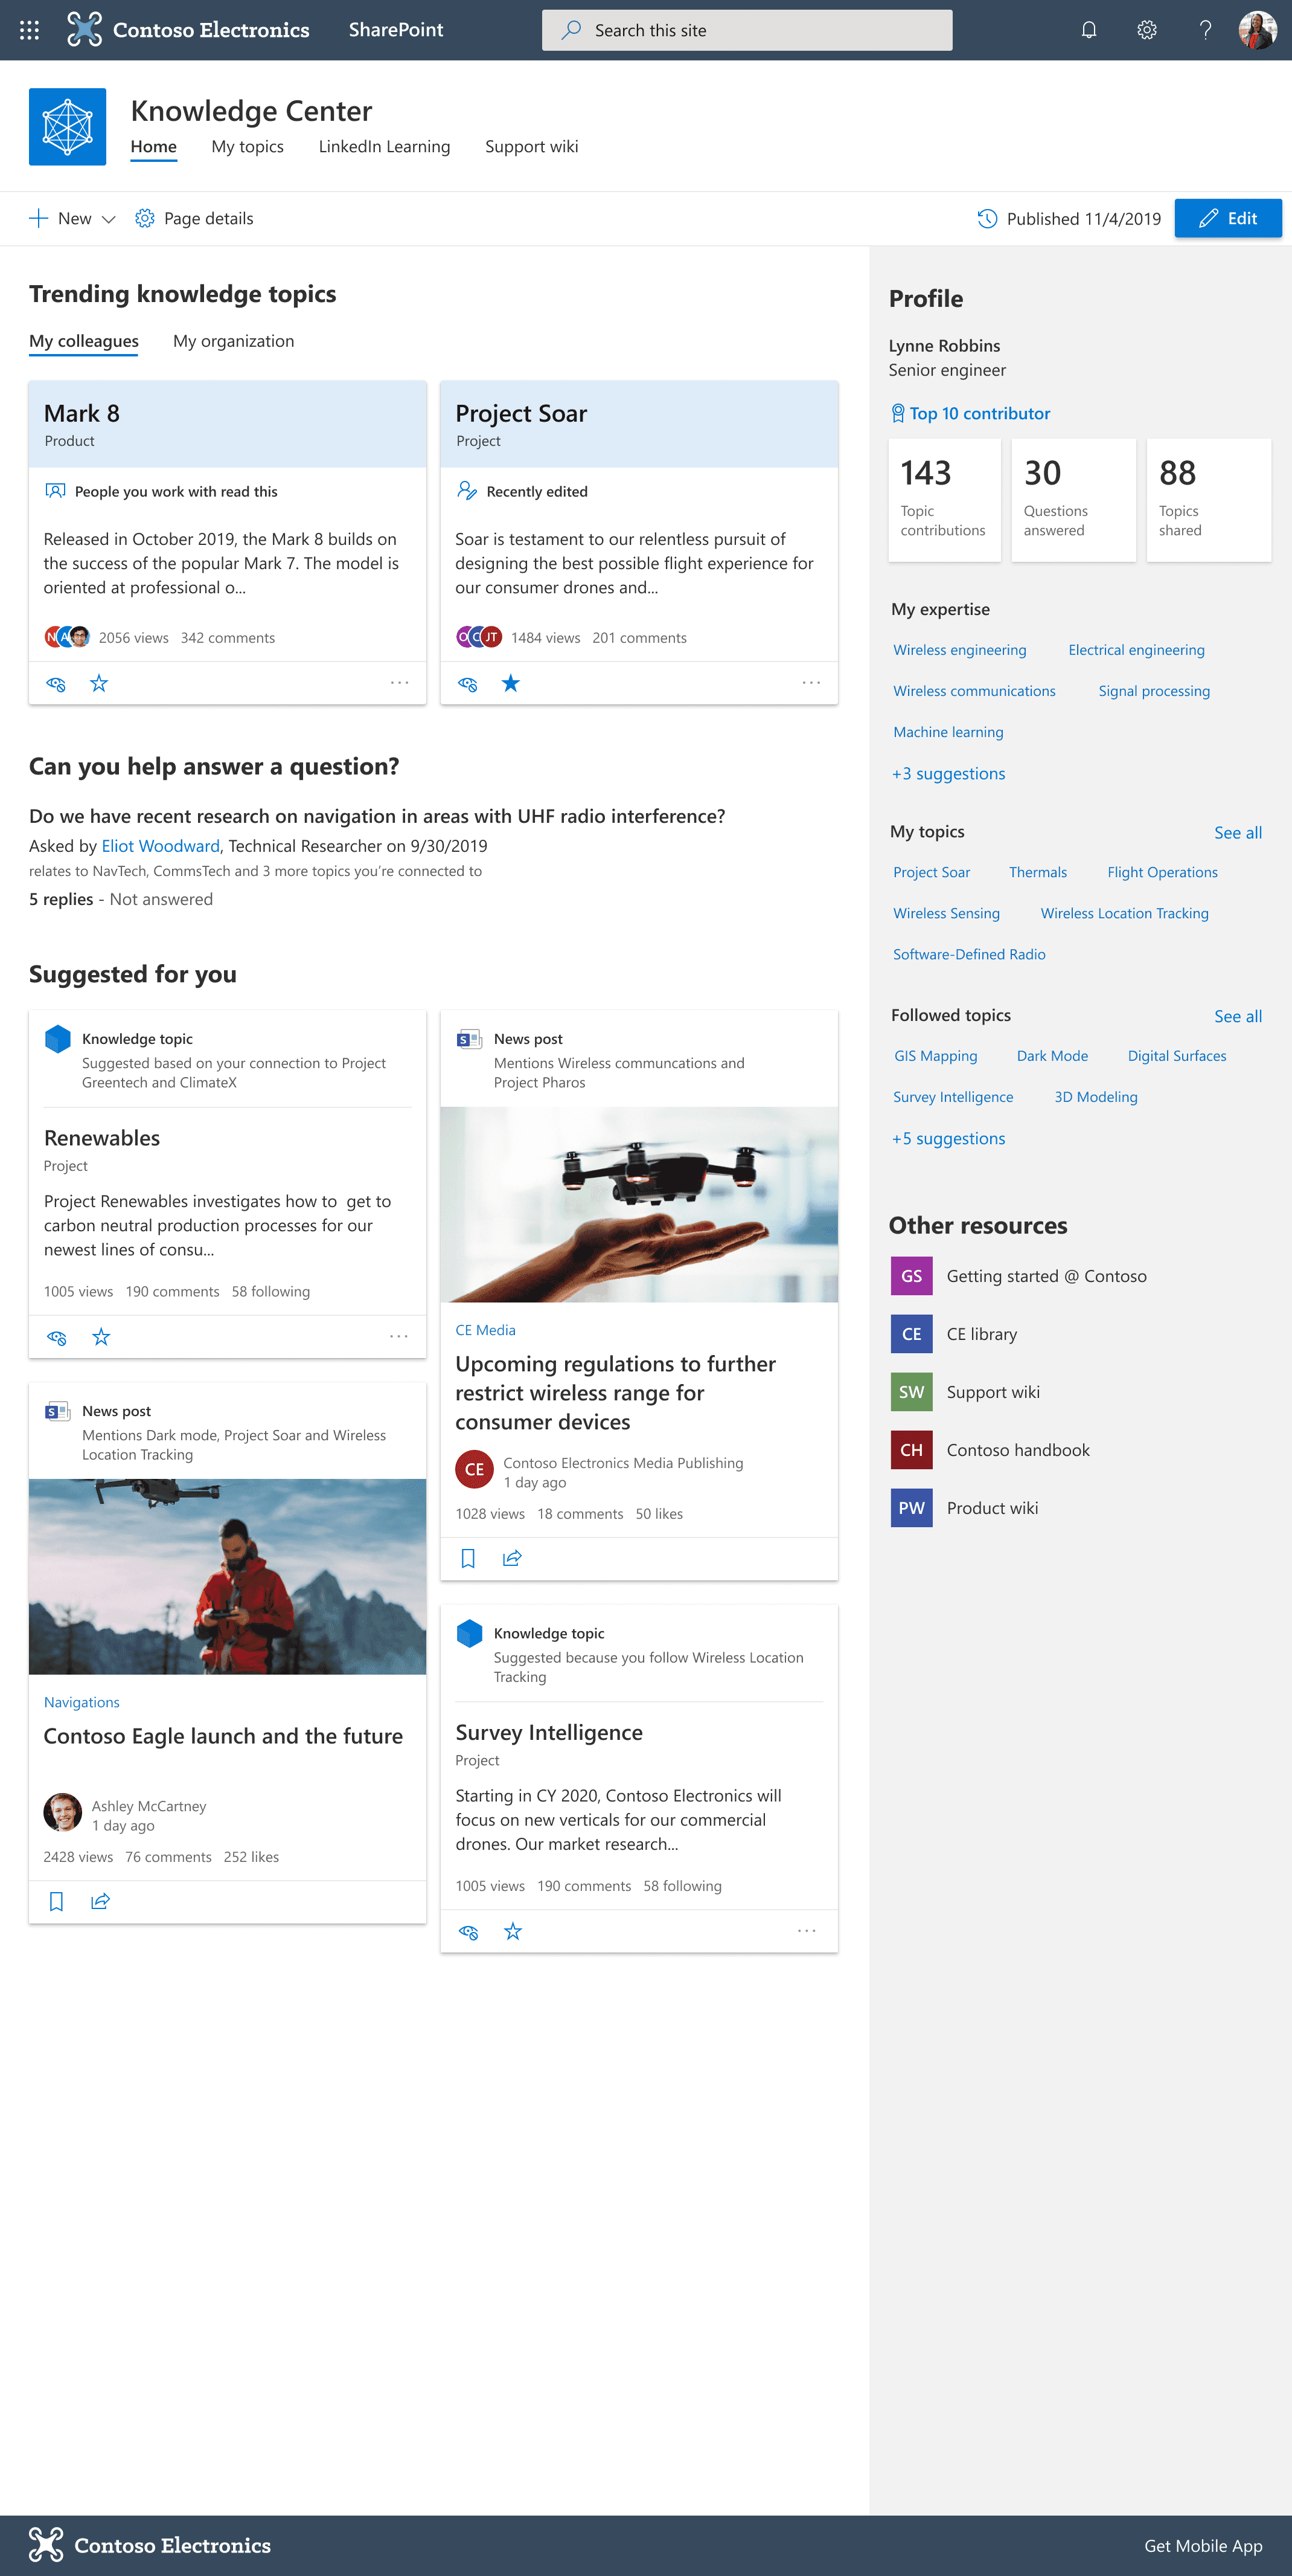Click the SharePoint header link
The height and width of the screenshot is (2576, 1292).
coord(395,30)
